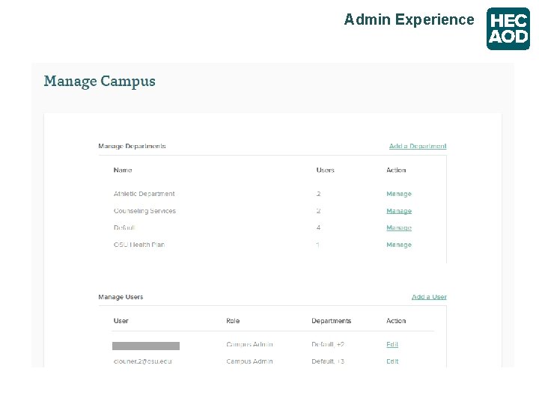539x404 pixels.
Task: Open the Add a Department link
Action: pyautogui.click(x=418, y=146)
